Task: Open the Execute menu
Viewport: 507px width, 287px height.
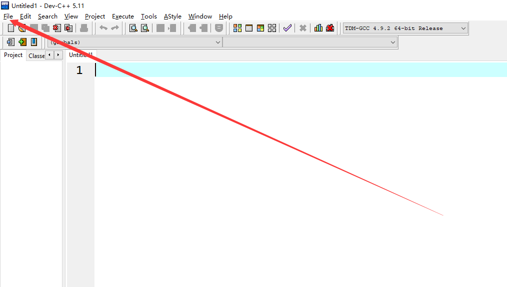Action: coord(123,16)
